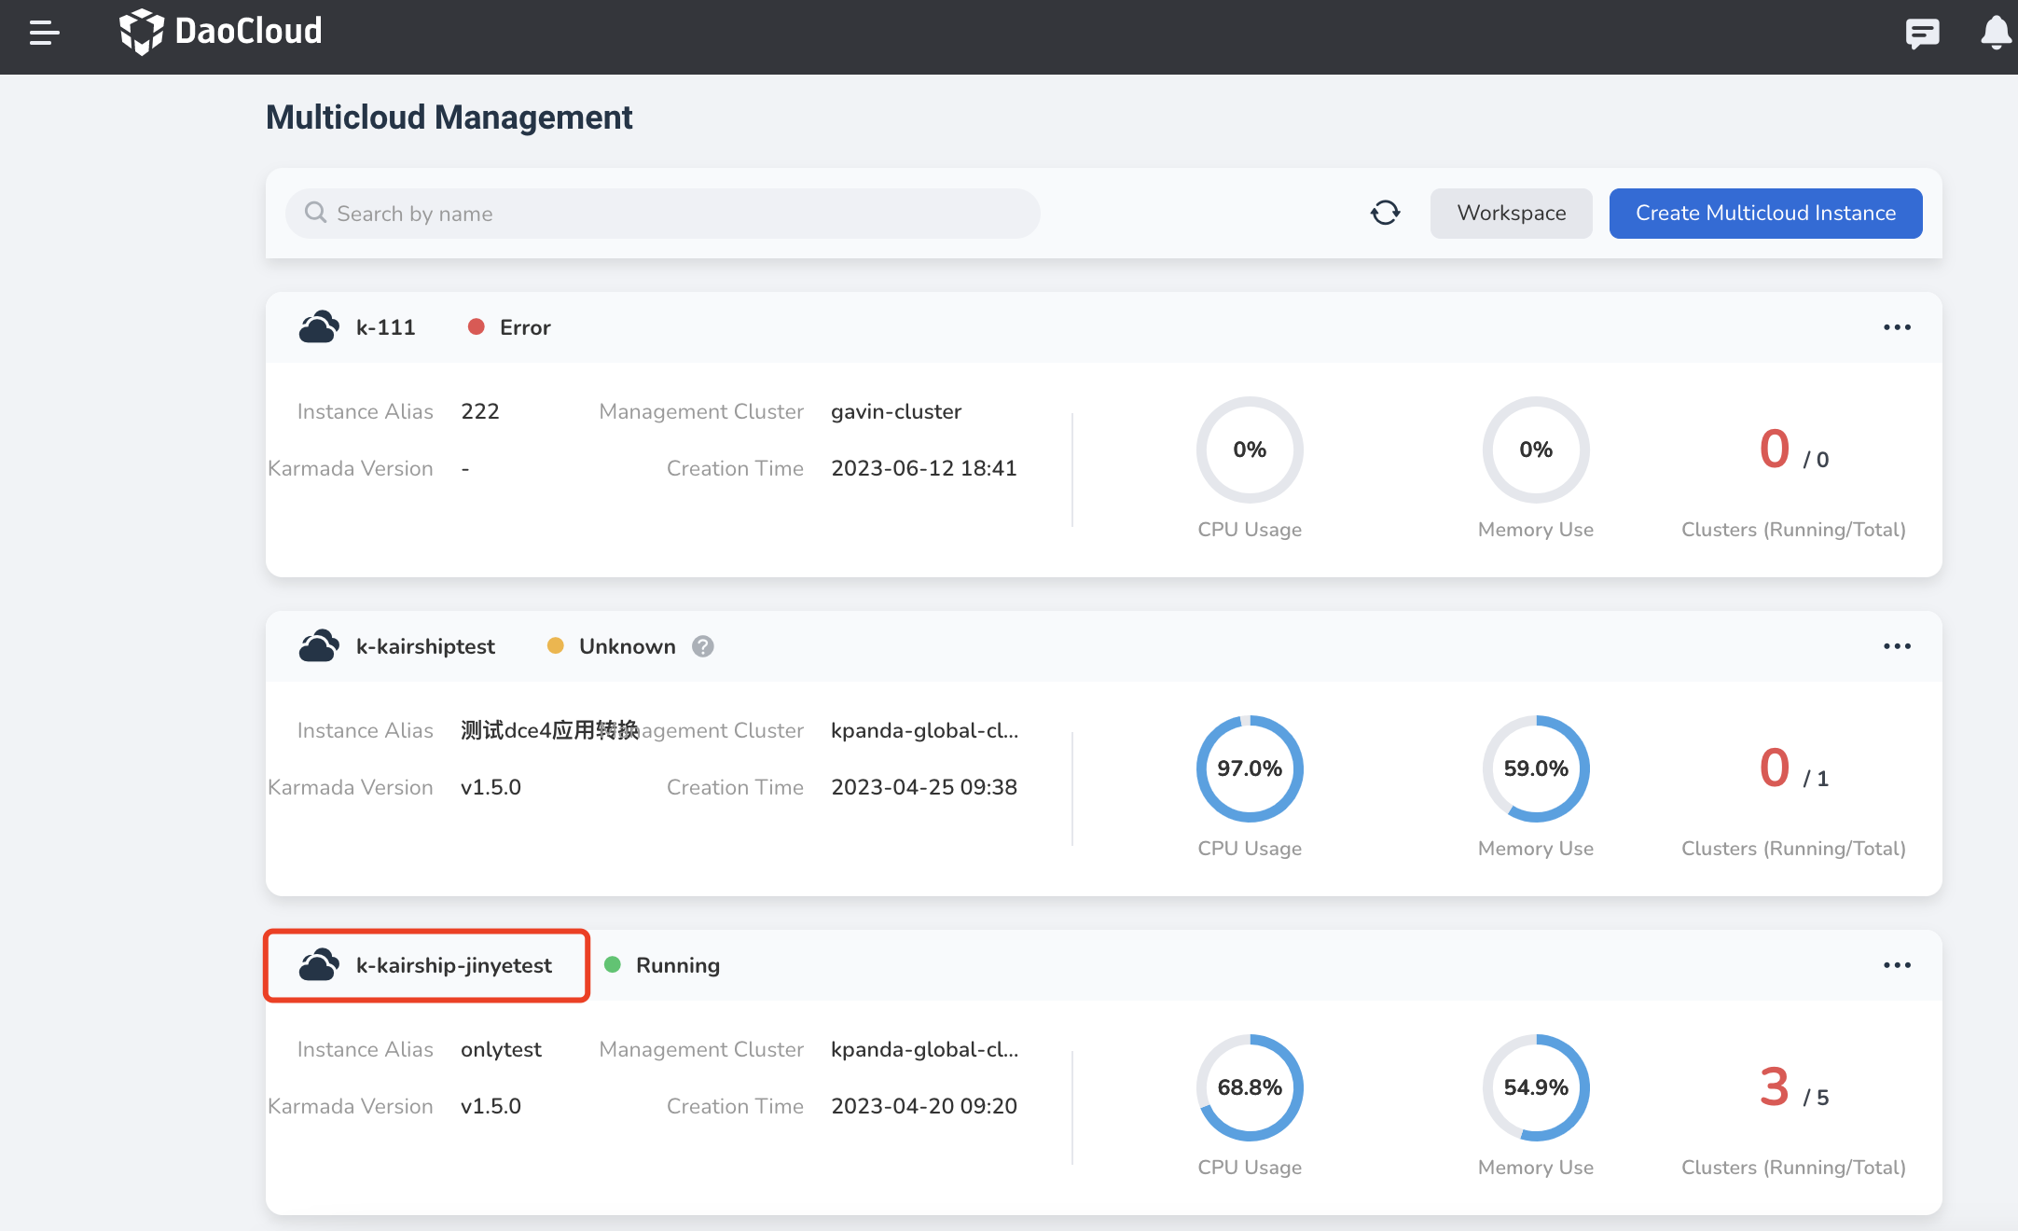The height and width of the screenshot is (1231, 2018).
Task: Click kpanda-global-cl... in the k-kairship-jinyetest card
Action: pyautogui.click(x=924, y=1049)
